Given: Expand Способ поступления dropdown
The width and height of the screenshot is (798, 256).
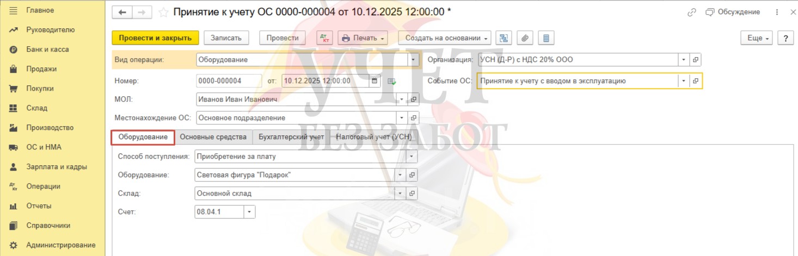Looking at the screenshot, I should pyautogui.click(x=412, y=157).
